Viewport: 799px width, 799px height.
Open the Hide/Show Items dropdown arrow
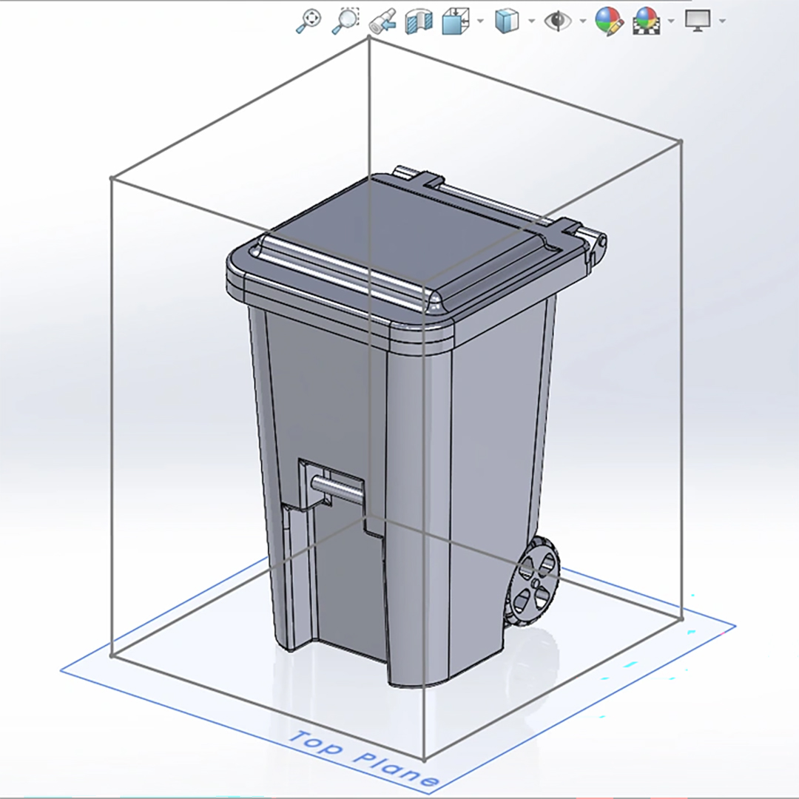coord(583,21)
